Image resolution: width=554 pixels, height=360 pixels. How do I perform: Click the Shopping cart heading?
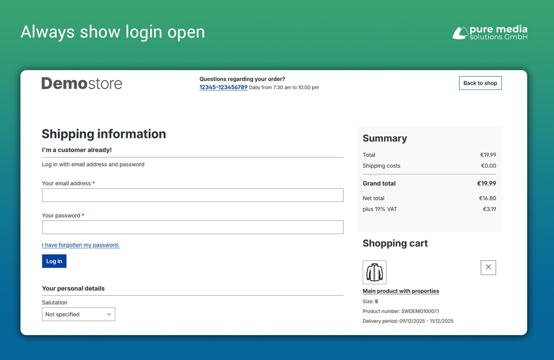(x=395, y=243)
